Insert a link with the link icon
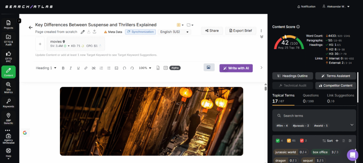This screenshot has height=163, width=363. coord(86,68)
